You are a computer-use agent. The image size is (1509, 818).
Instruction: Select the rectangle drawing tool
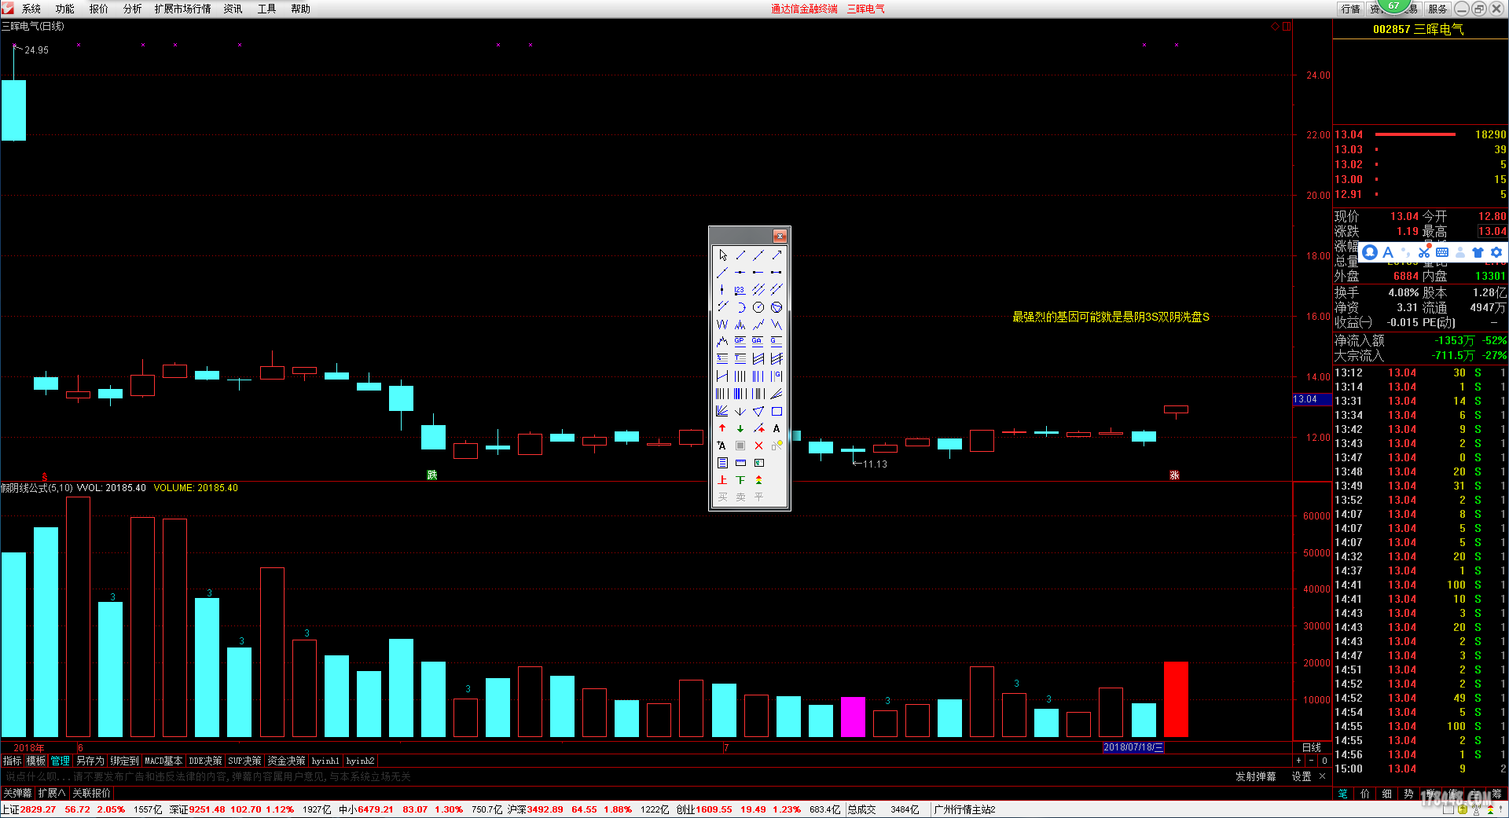click(777, 411)
